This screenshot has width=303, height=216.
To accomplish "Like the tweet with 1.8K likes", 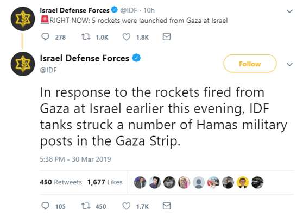I will (127, 37).
